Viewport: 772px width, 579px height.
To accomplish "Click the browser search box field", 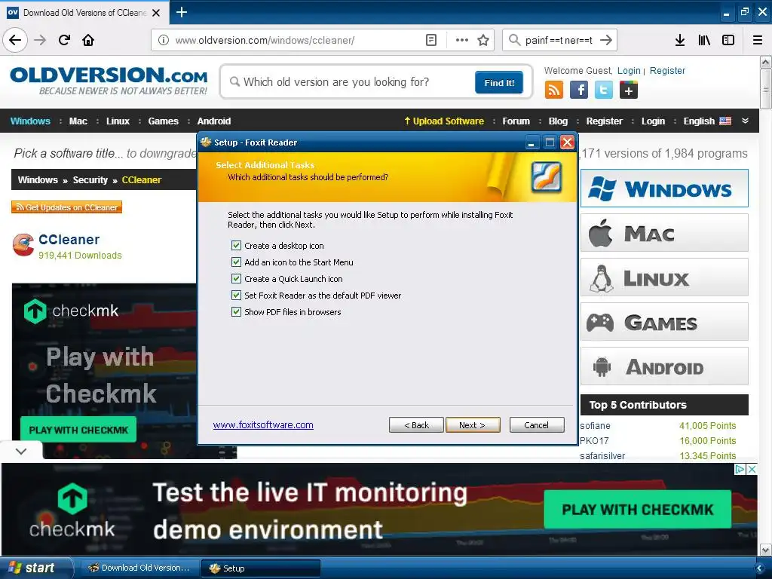I will click(559, 40).
